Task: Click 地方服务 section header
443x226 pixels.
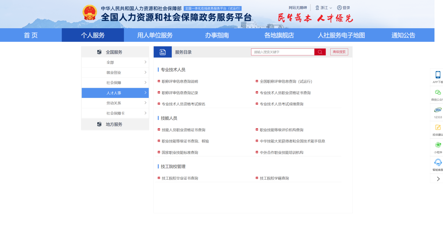Action: click(x=115, y=124)
